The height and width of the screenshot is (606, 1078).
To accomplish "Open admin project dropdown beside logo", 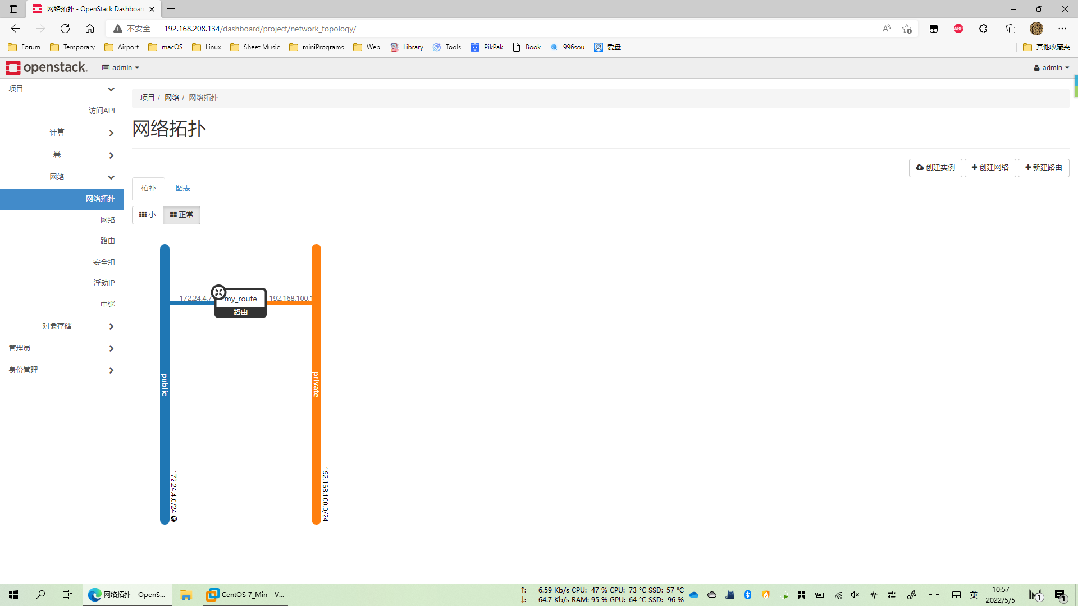I will [121, 67].
